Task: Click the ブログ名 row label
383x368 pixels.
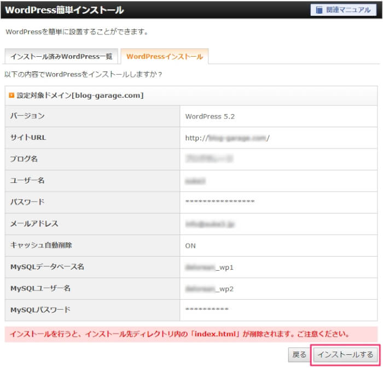Action: 24,159
